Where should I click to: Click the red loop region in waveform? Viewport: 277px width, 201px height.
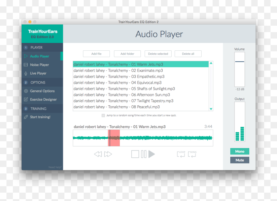114,138
